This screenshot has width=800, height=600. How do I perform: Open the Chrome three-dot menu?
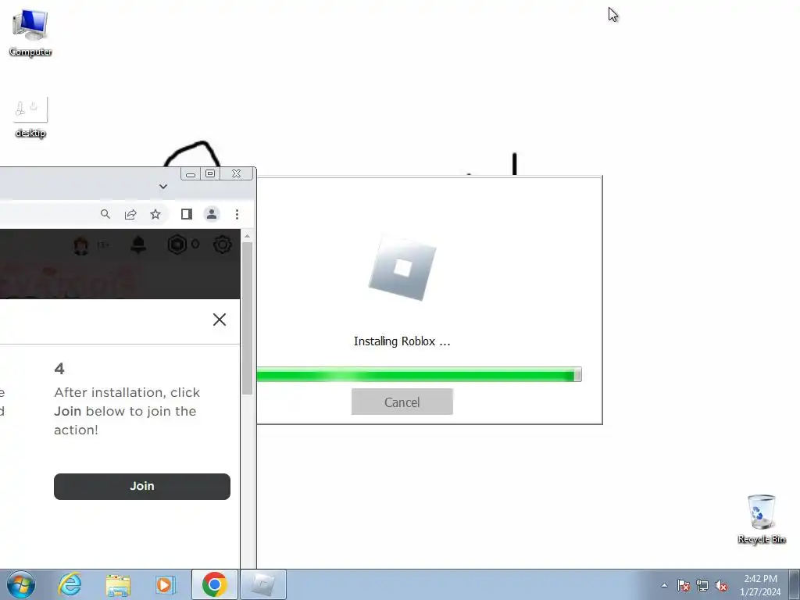tap(237, 214)
